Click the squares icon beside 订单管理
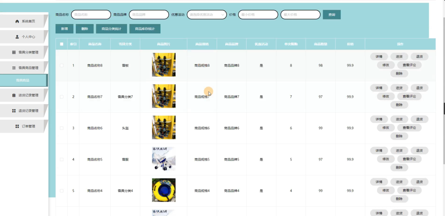445x216 pixels. click(x=17, y=126)
